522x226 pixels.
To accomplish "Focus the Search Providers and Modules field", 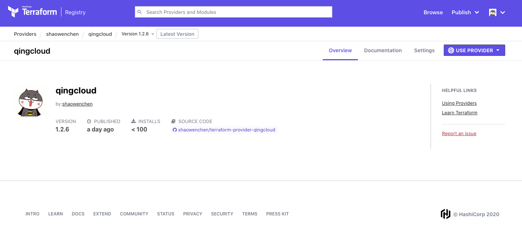I will click(x=234, y=12).
